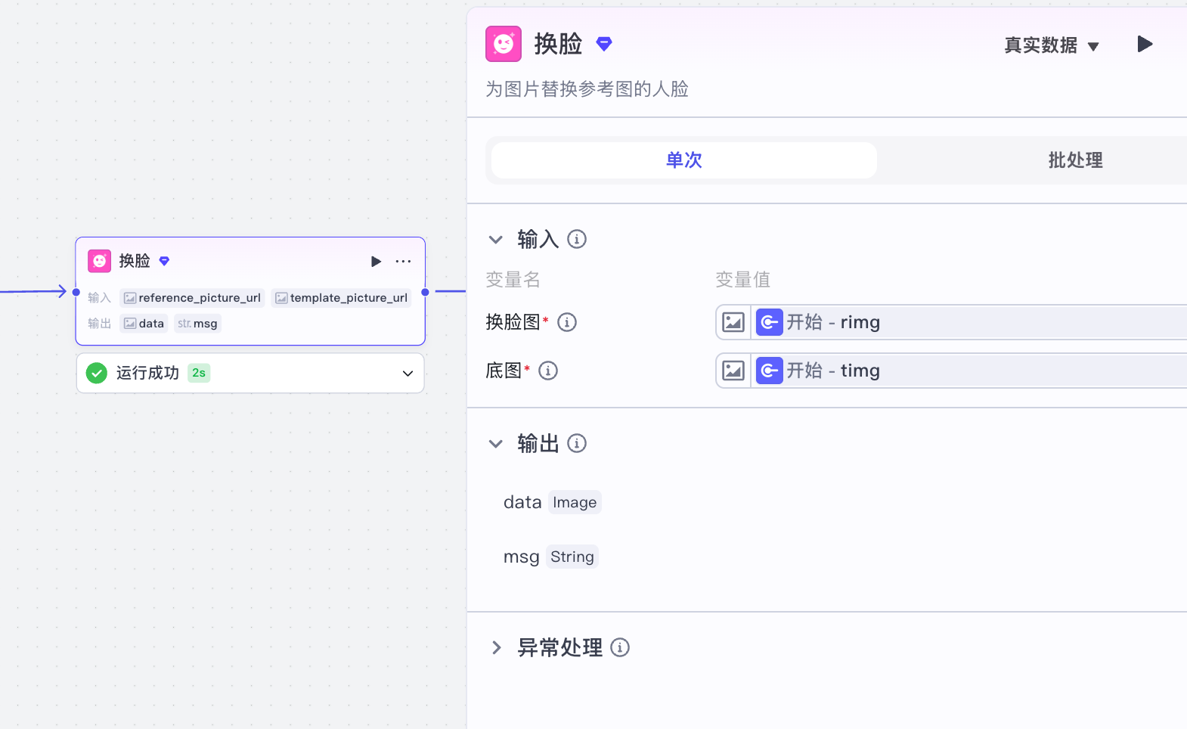Expand the 异常处理 section

pyautogui.click(x=496, y=648)
